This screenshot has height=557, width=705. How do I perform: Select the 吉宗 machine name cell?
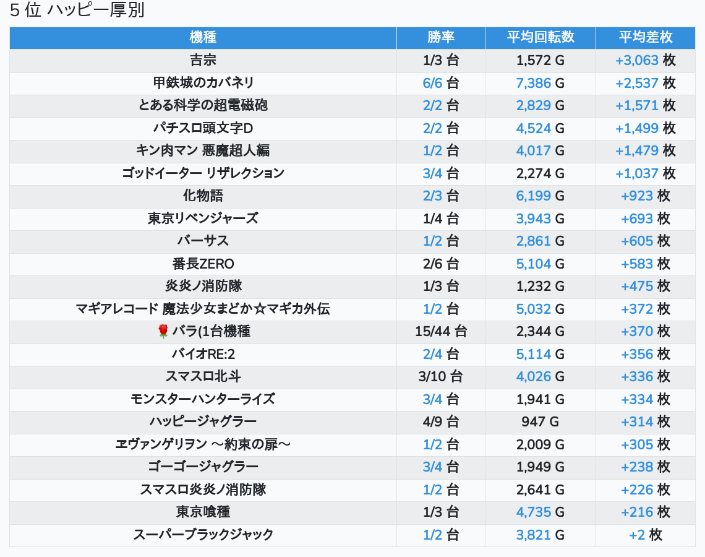[203, 61]
